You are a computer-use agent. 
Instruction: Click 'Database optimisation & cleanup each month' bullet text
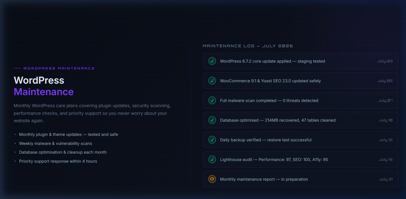(x=63, y=152)
